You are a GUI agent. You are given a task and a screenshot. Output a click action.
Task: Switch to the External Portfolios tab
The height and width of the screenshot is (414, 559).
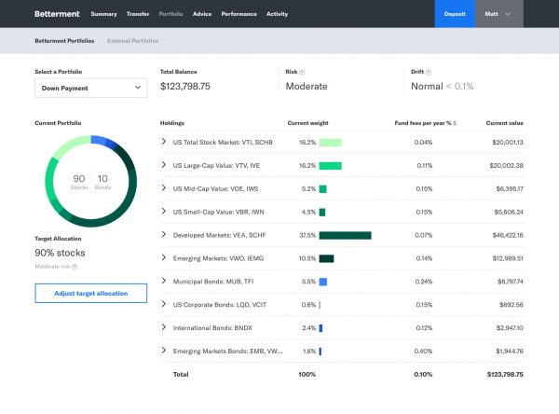(x=132, y=41)
